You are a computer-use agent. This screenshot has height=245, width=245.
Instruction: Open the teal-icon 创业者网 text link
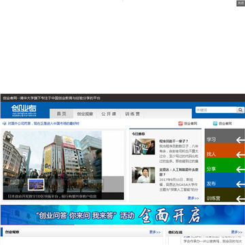225,124
